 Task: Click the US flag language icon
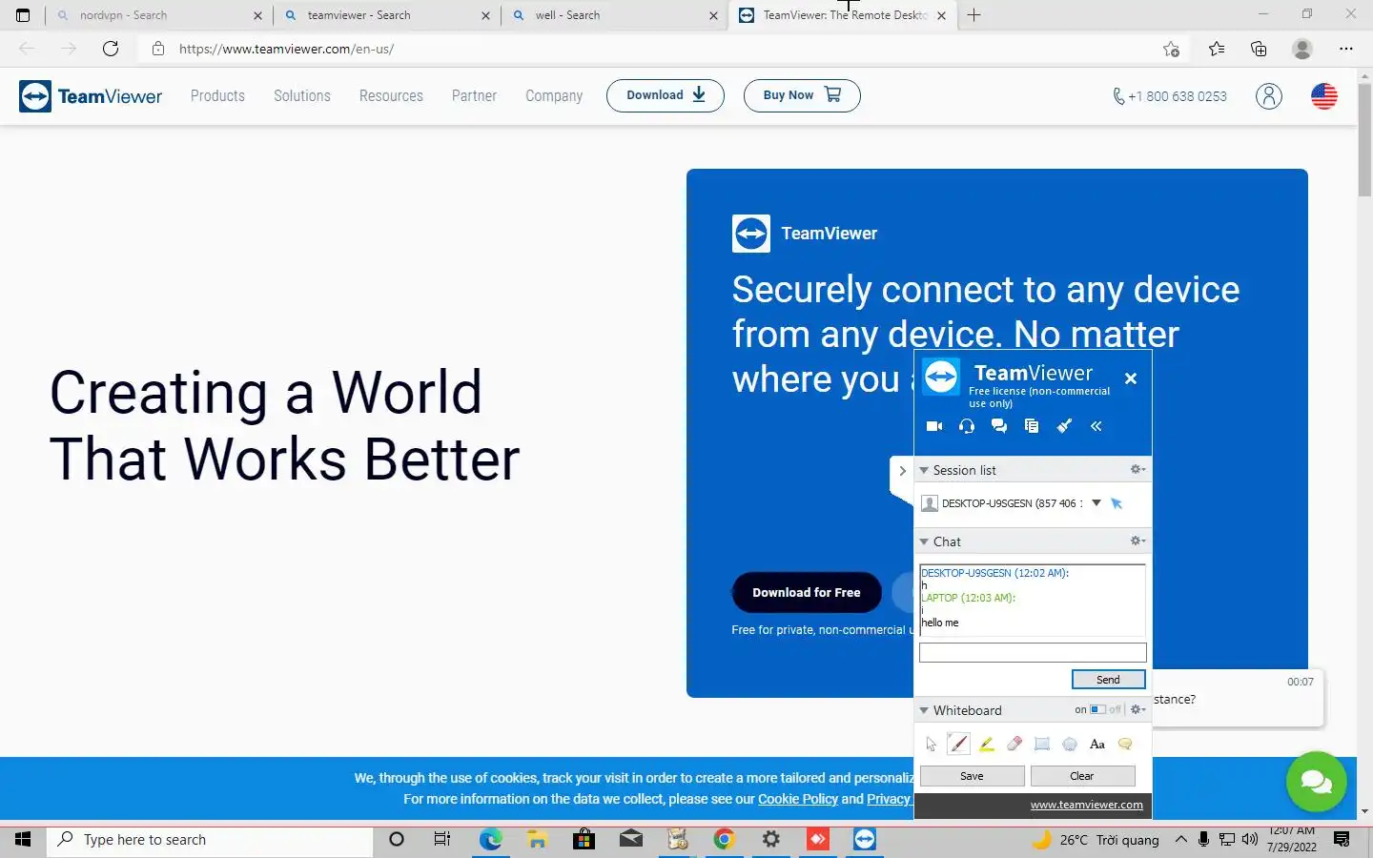[1324, 95]
